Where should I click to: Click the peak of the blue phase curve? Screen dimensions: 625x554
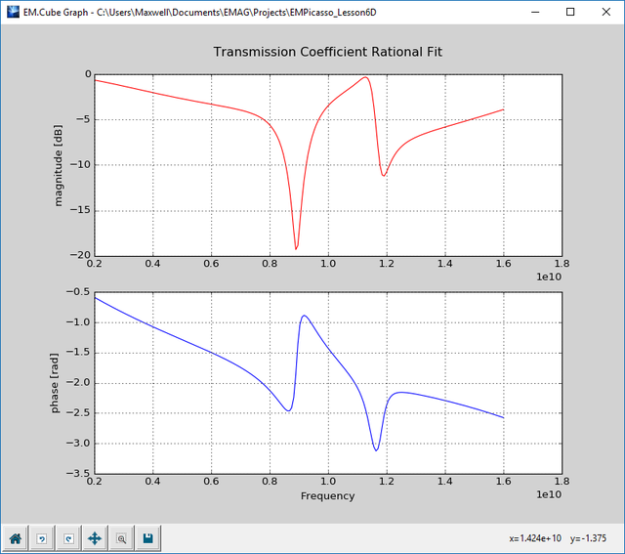click(305, 316)
